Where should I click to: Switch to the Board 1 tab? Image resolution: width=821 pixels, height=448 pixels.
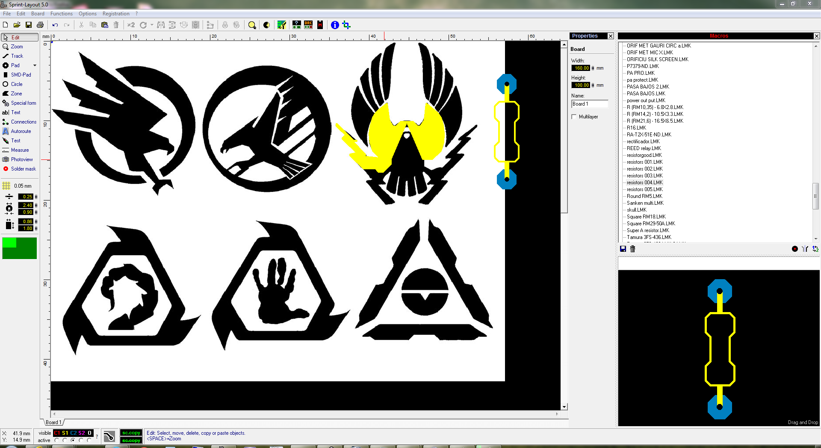54,422
